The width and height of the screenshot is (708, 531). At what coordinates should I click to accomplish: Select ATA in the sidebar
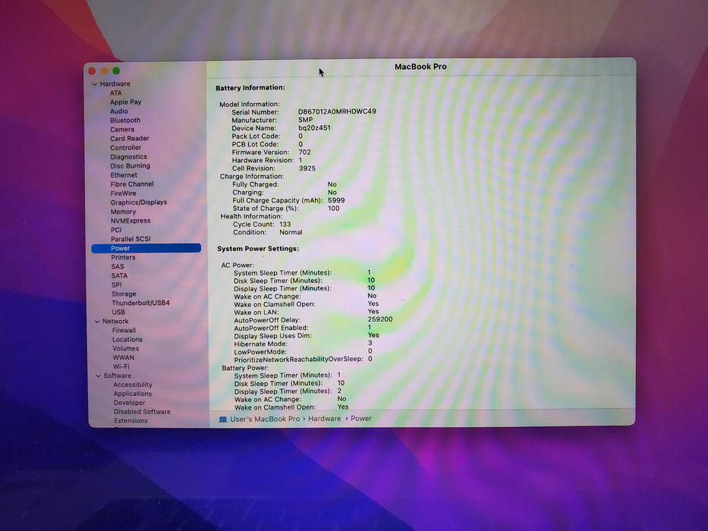point(115,93)
